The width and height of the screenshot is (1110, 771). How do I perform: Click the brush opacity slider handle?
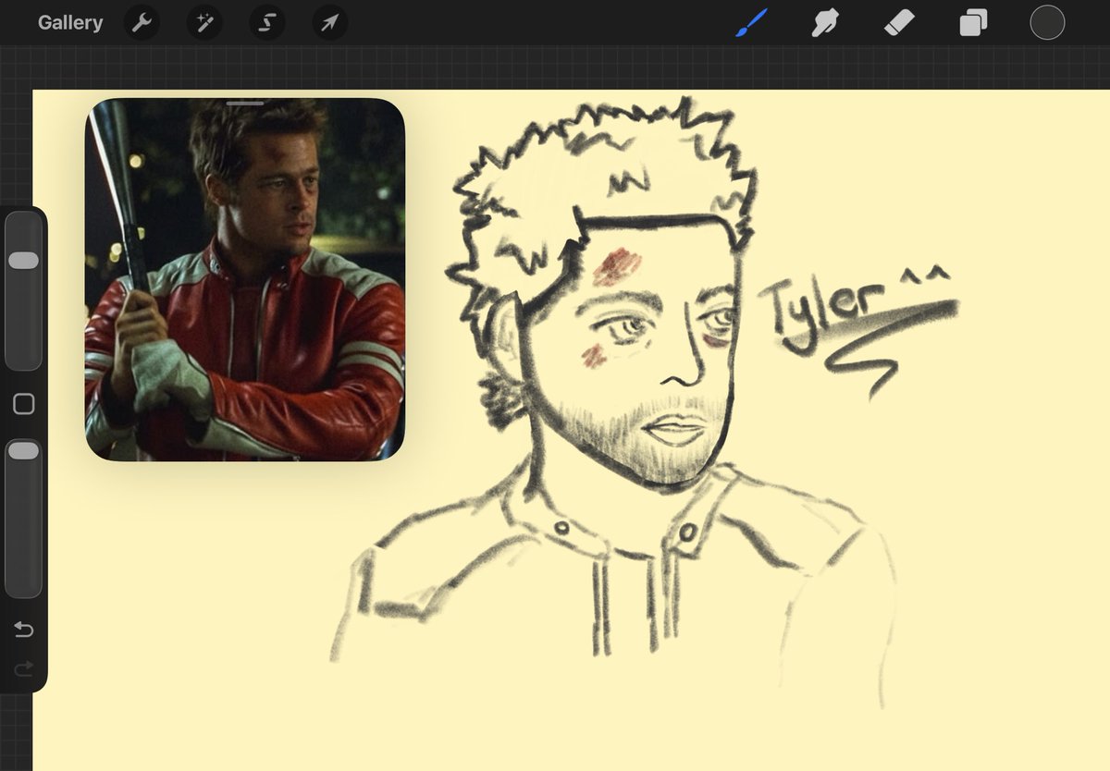pos(23,451)
